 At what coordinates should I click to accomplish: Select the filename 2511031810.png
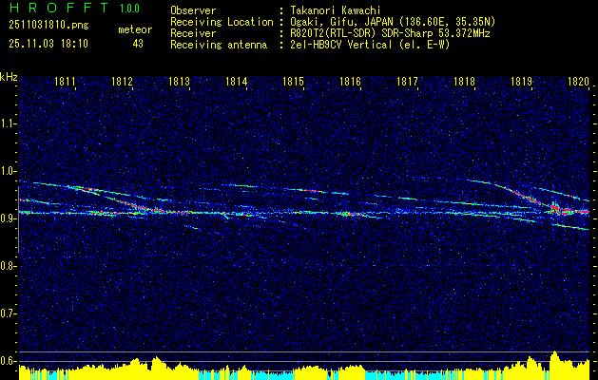pyautogui.click(x=48, y=26)
